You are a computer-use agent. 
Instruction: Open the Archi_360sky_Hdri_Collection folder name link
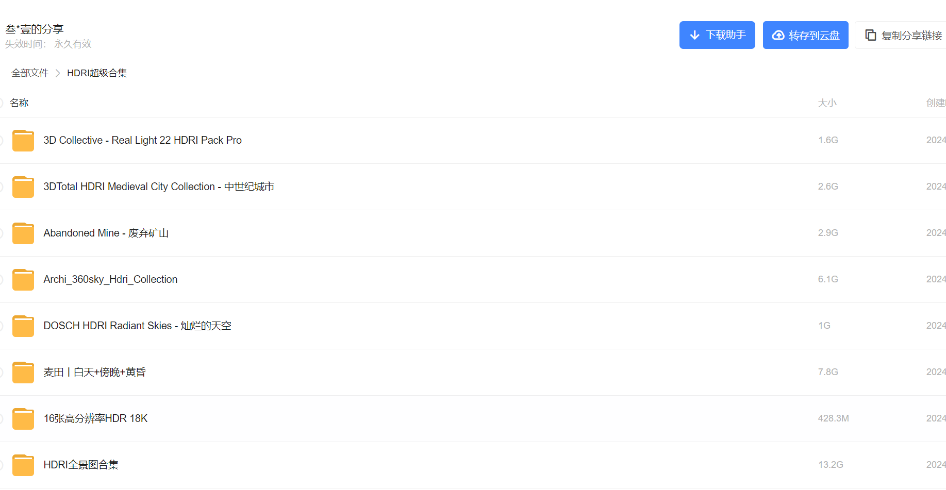(110, 279)
